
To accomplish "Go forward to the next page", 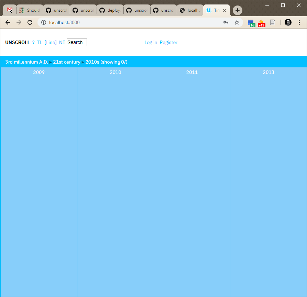I will (19, 22).
